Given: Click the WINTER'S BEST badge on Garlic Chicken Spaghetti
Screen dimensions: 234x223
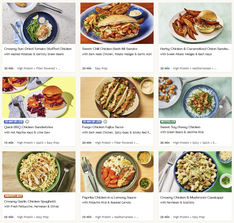Looking at the screenshot, I should 14,196.
